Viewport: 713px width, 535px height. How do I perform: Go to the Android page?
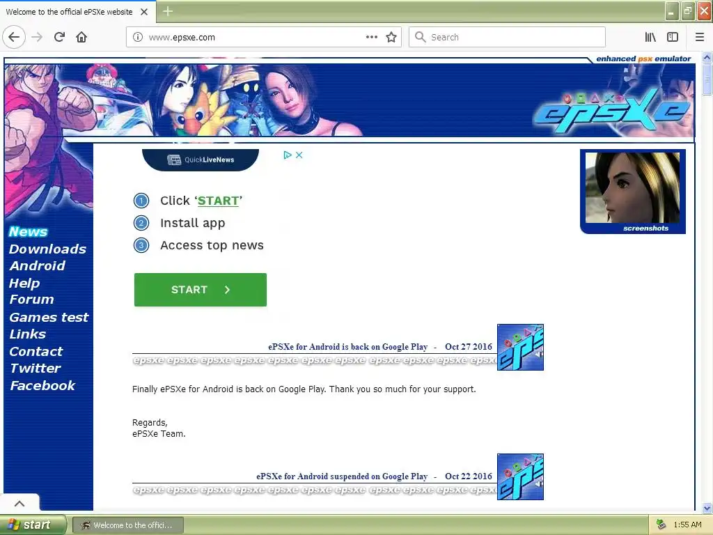pyautogui.click(x=38, y=265)
